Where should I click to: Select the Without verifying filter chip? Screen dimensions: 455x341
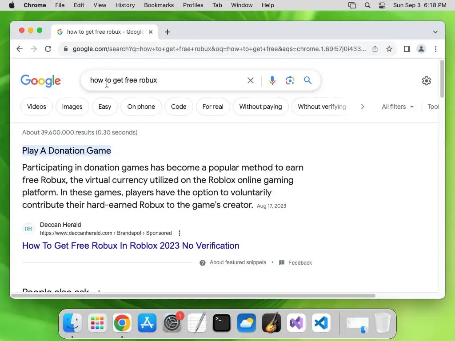(322, 107)
